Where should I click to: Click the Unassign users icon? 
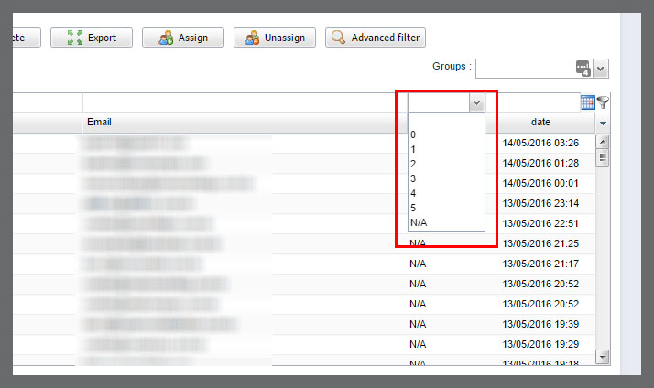pyautogui.click(x=252, y=38)
